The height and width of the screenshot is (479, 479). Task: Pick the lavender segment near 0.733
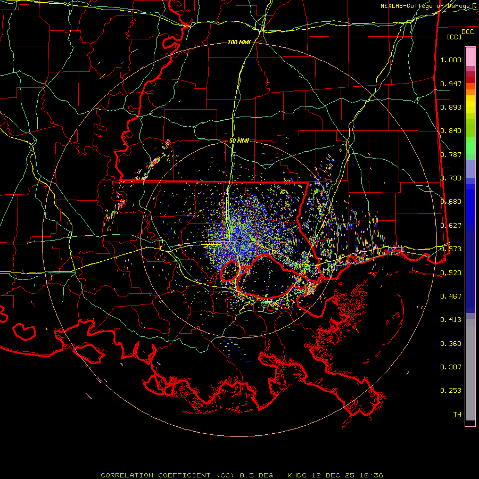(x=470, y=169)
